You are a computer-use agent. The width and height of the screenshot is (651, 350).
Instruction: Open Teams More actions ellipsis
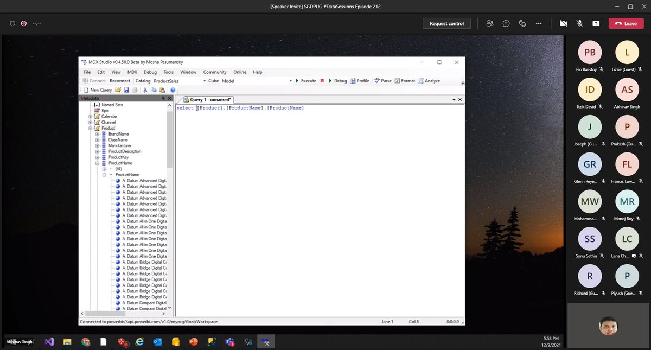point(539,23)
